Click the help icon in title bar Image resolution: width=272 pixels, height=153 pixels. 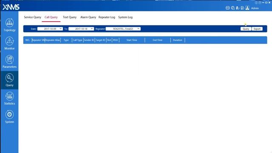click(260, 3)
